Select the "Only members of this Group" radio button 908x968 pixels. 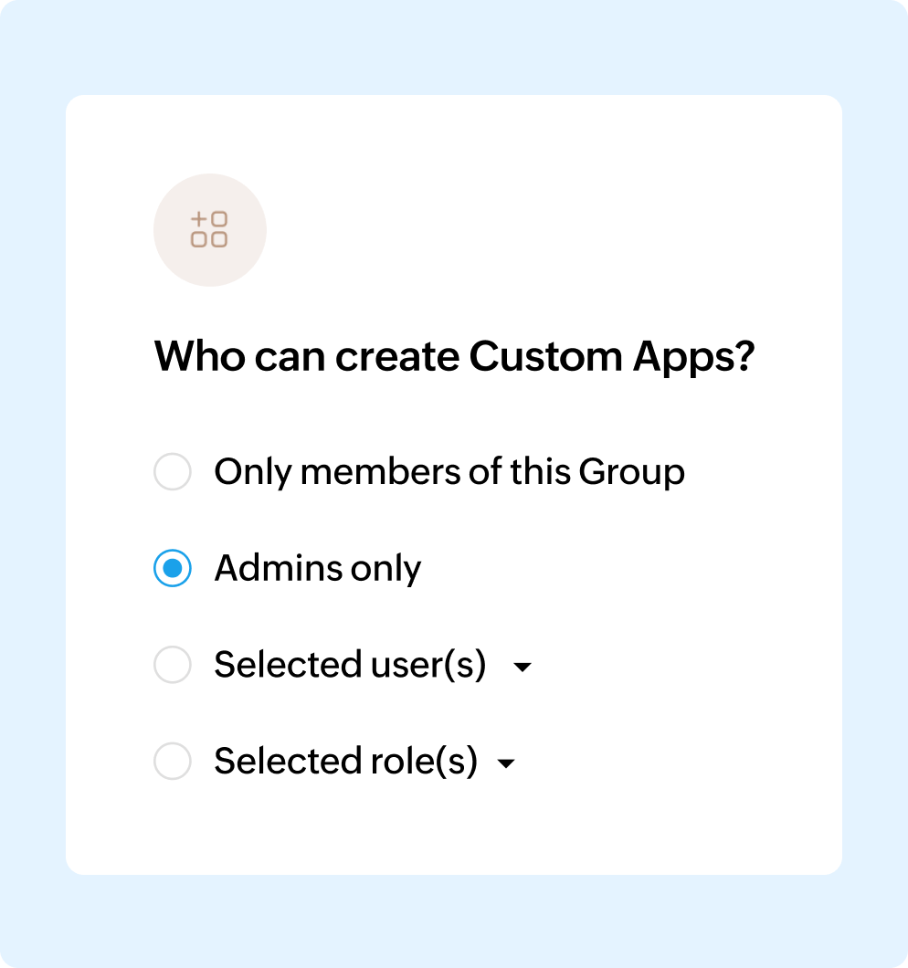173,473
